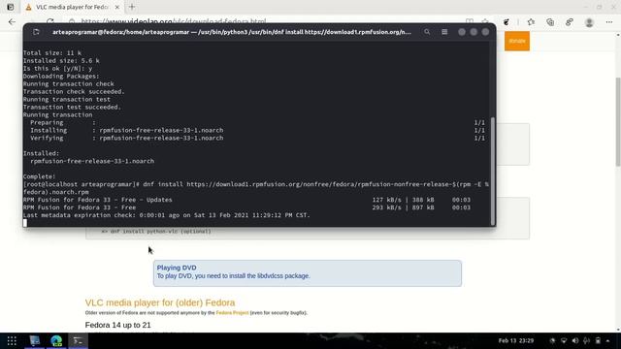
Task: Open the Edge profile avatar
Action: pyautogui.click(x=589, y=22)
